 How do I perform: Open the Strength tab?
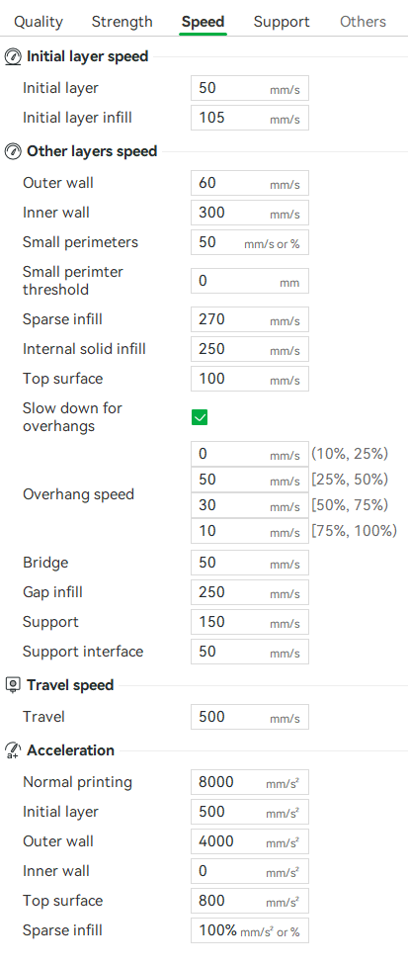pos(122,22)
